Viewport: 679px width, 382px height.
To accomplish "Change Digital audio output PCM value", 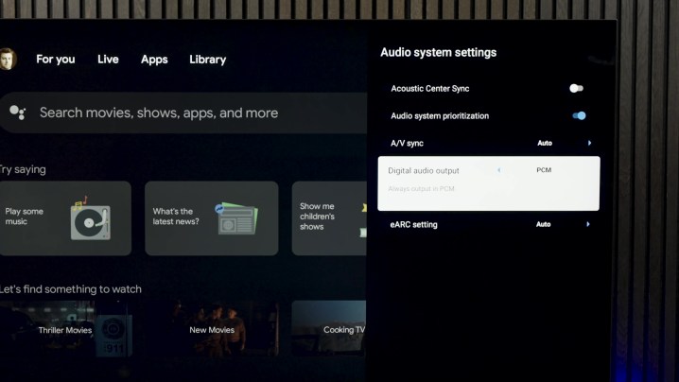I will click(543, 170).
